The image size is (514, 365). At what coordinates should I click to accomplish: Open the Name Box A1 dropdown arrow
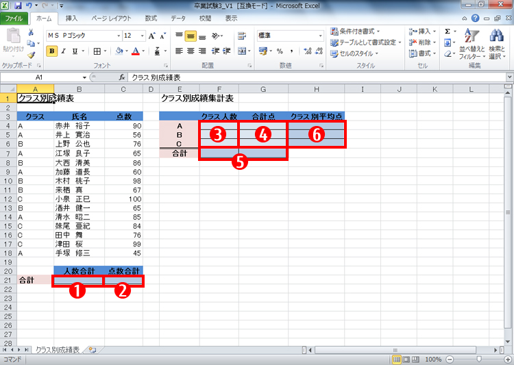(x=84, y=77)
